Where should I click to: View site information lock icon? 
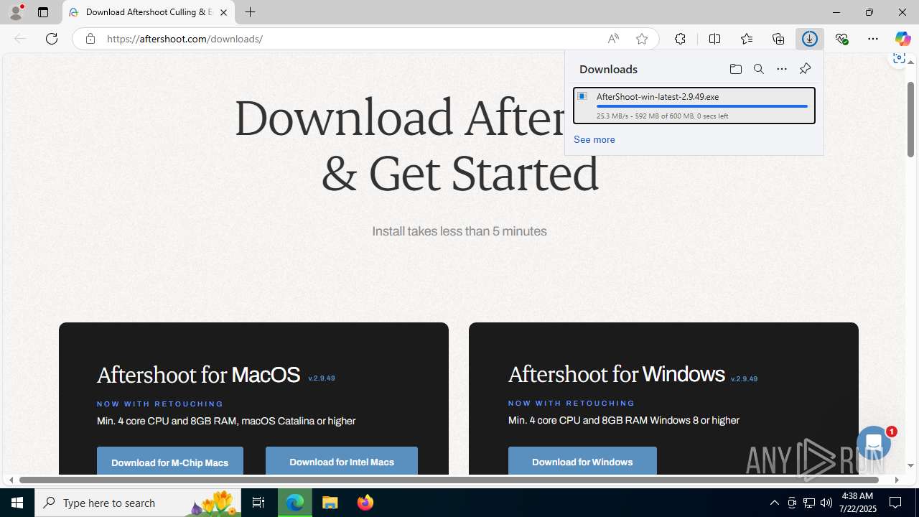click(90, 39)
